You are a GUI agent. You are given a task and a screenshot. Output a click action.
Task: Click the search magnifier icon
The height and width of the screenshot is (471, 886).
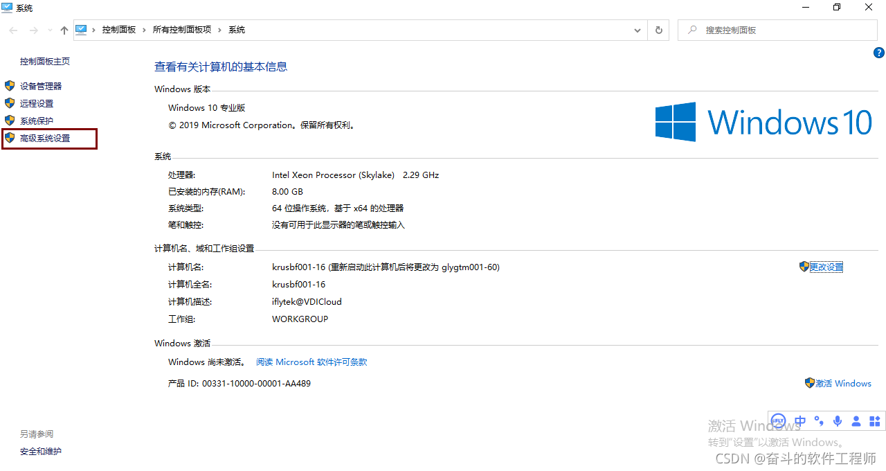coord(692,30)
